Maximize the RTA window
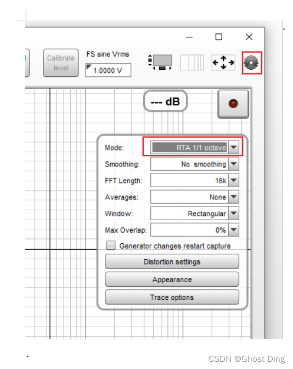 pyautogui.click(x=219, y=37)
